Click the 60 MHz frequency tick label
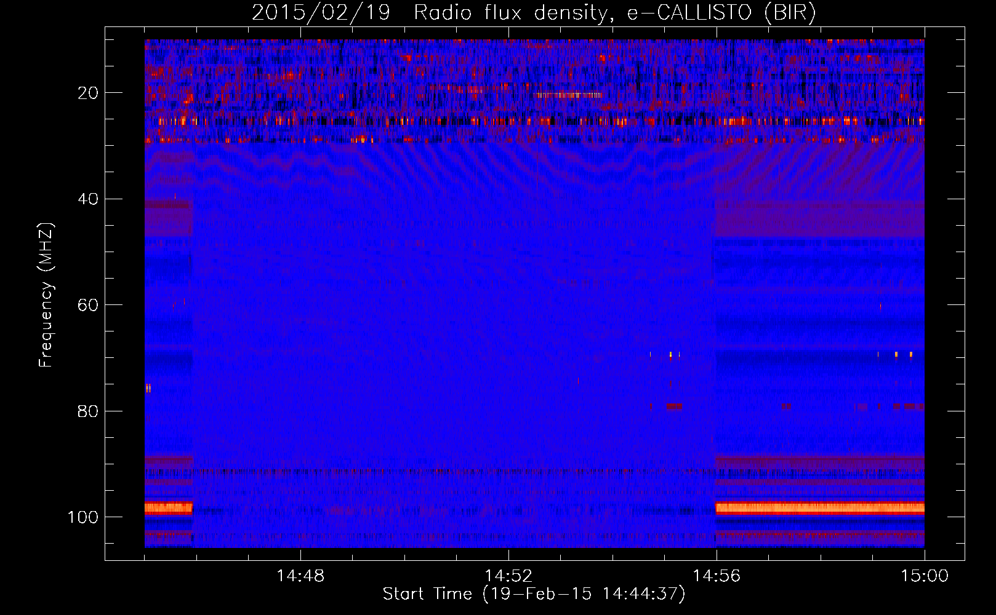996x615 pixels. [x=89, y=305]
